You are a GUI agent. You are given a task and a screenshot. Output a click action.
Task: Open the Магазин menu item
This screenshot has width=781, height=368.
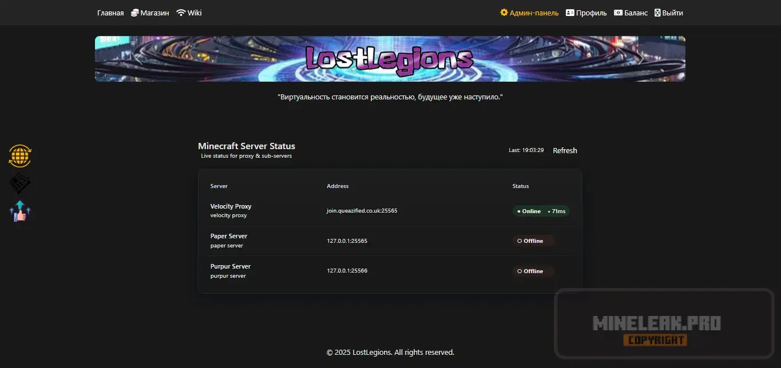click(x=154, y=13)
